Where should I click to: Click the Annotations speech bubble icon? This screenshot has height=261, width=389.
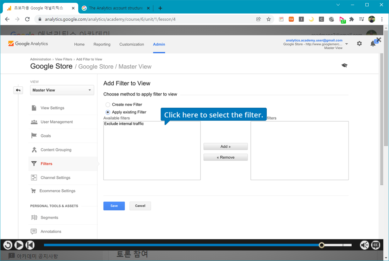(x=34, y=231)
